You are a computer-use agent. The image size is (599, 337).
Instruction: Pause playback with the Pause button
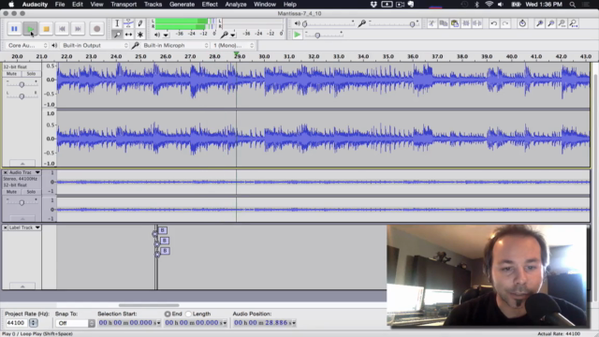[14, 29]
